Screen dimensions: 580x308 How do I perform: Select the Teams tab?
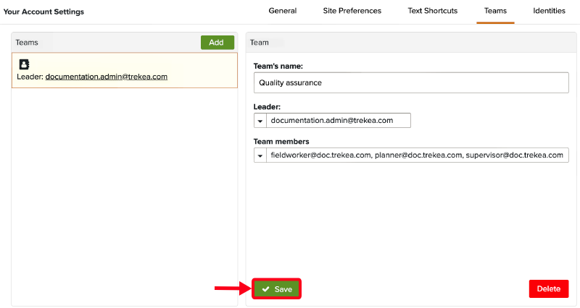[x=495, y=12]
